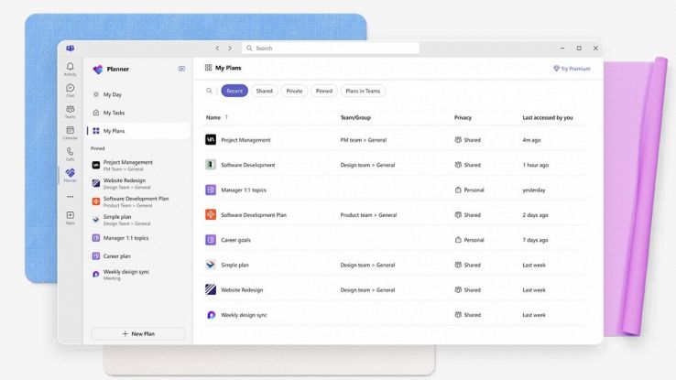Select the Private filter tab
Screen dimensions: 676x380
point(294,91)
